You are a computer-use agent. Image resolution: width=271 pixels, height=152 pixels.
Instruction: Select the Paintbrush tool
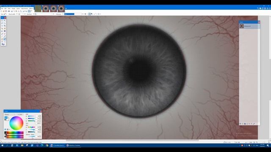pos(2,34)
